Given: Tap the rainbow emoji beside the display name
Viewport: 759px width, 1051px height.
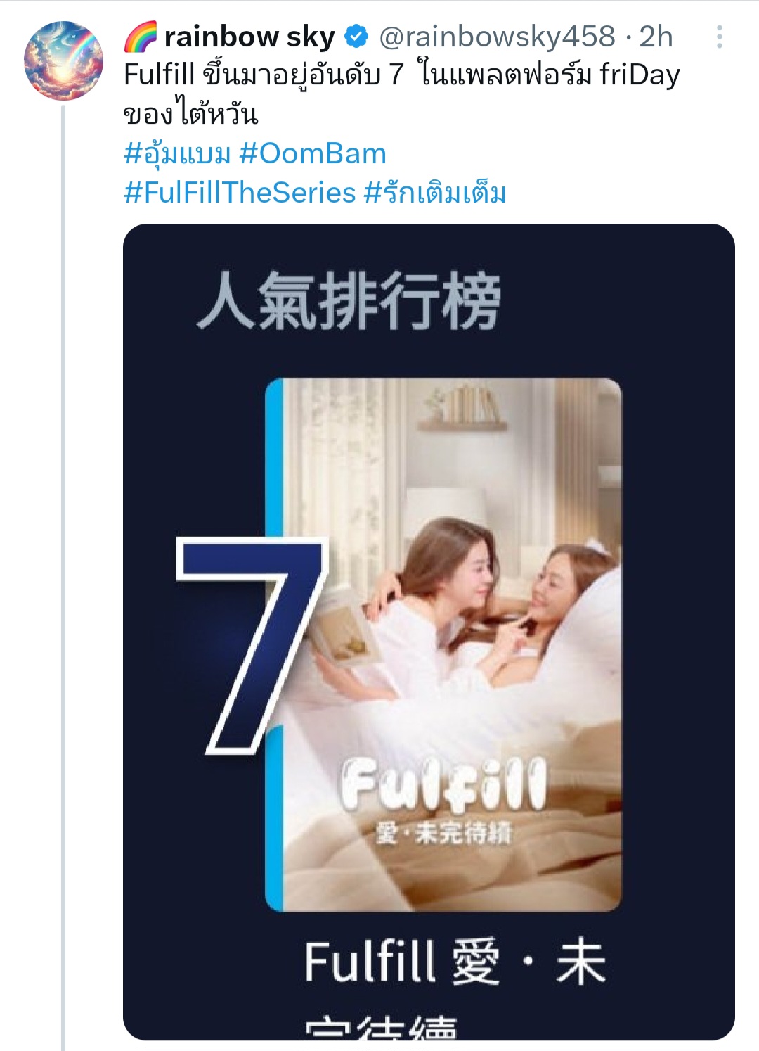Looking at the screenshot, I should click(141, 37).
